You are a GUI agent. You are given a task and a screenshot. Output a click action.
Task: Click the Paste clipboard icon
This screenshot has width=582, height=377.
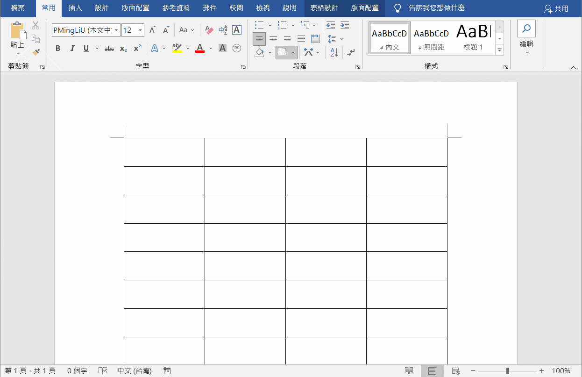pyautogui.click(x=17, y=30)
